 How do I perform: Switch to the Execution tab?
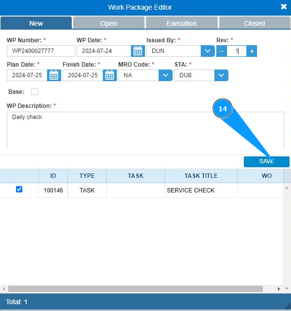pos(181,23)
